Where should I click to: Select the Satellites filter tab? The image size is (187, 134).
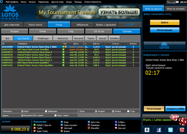[x=114, y=38]
